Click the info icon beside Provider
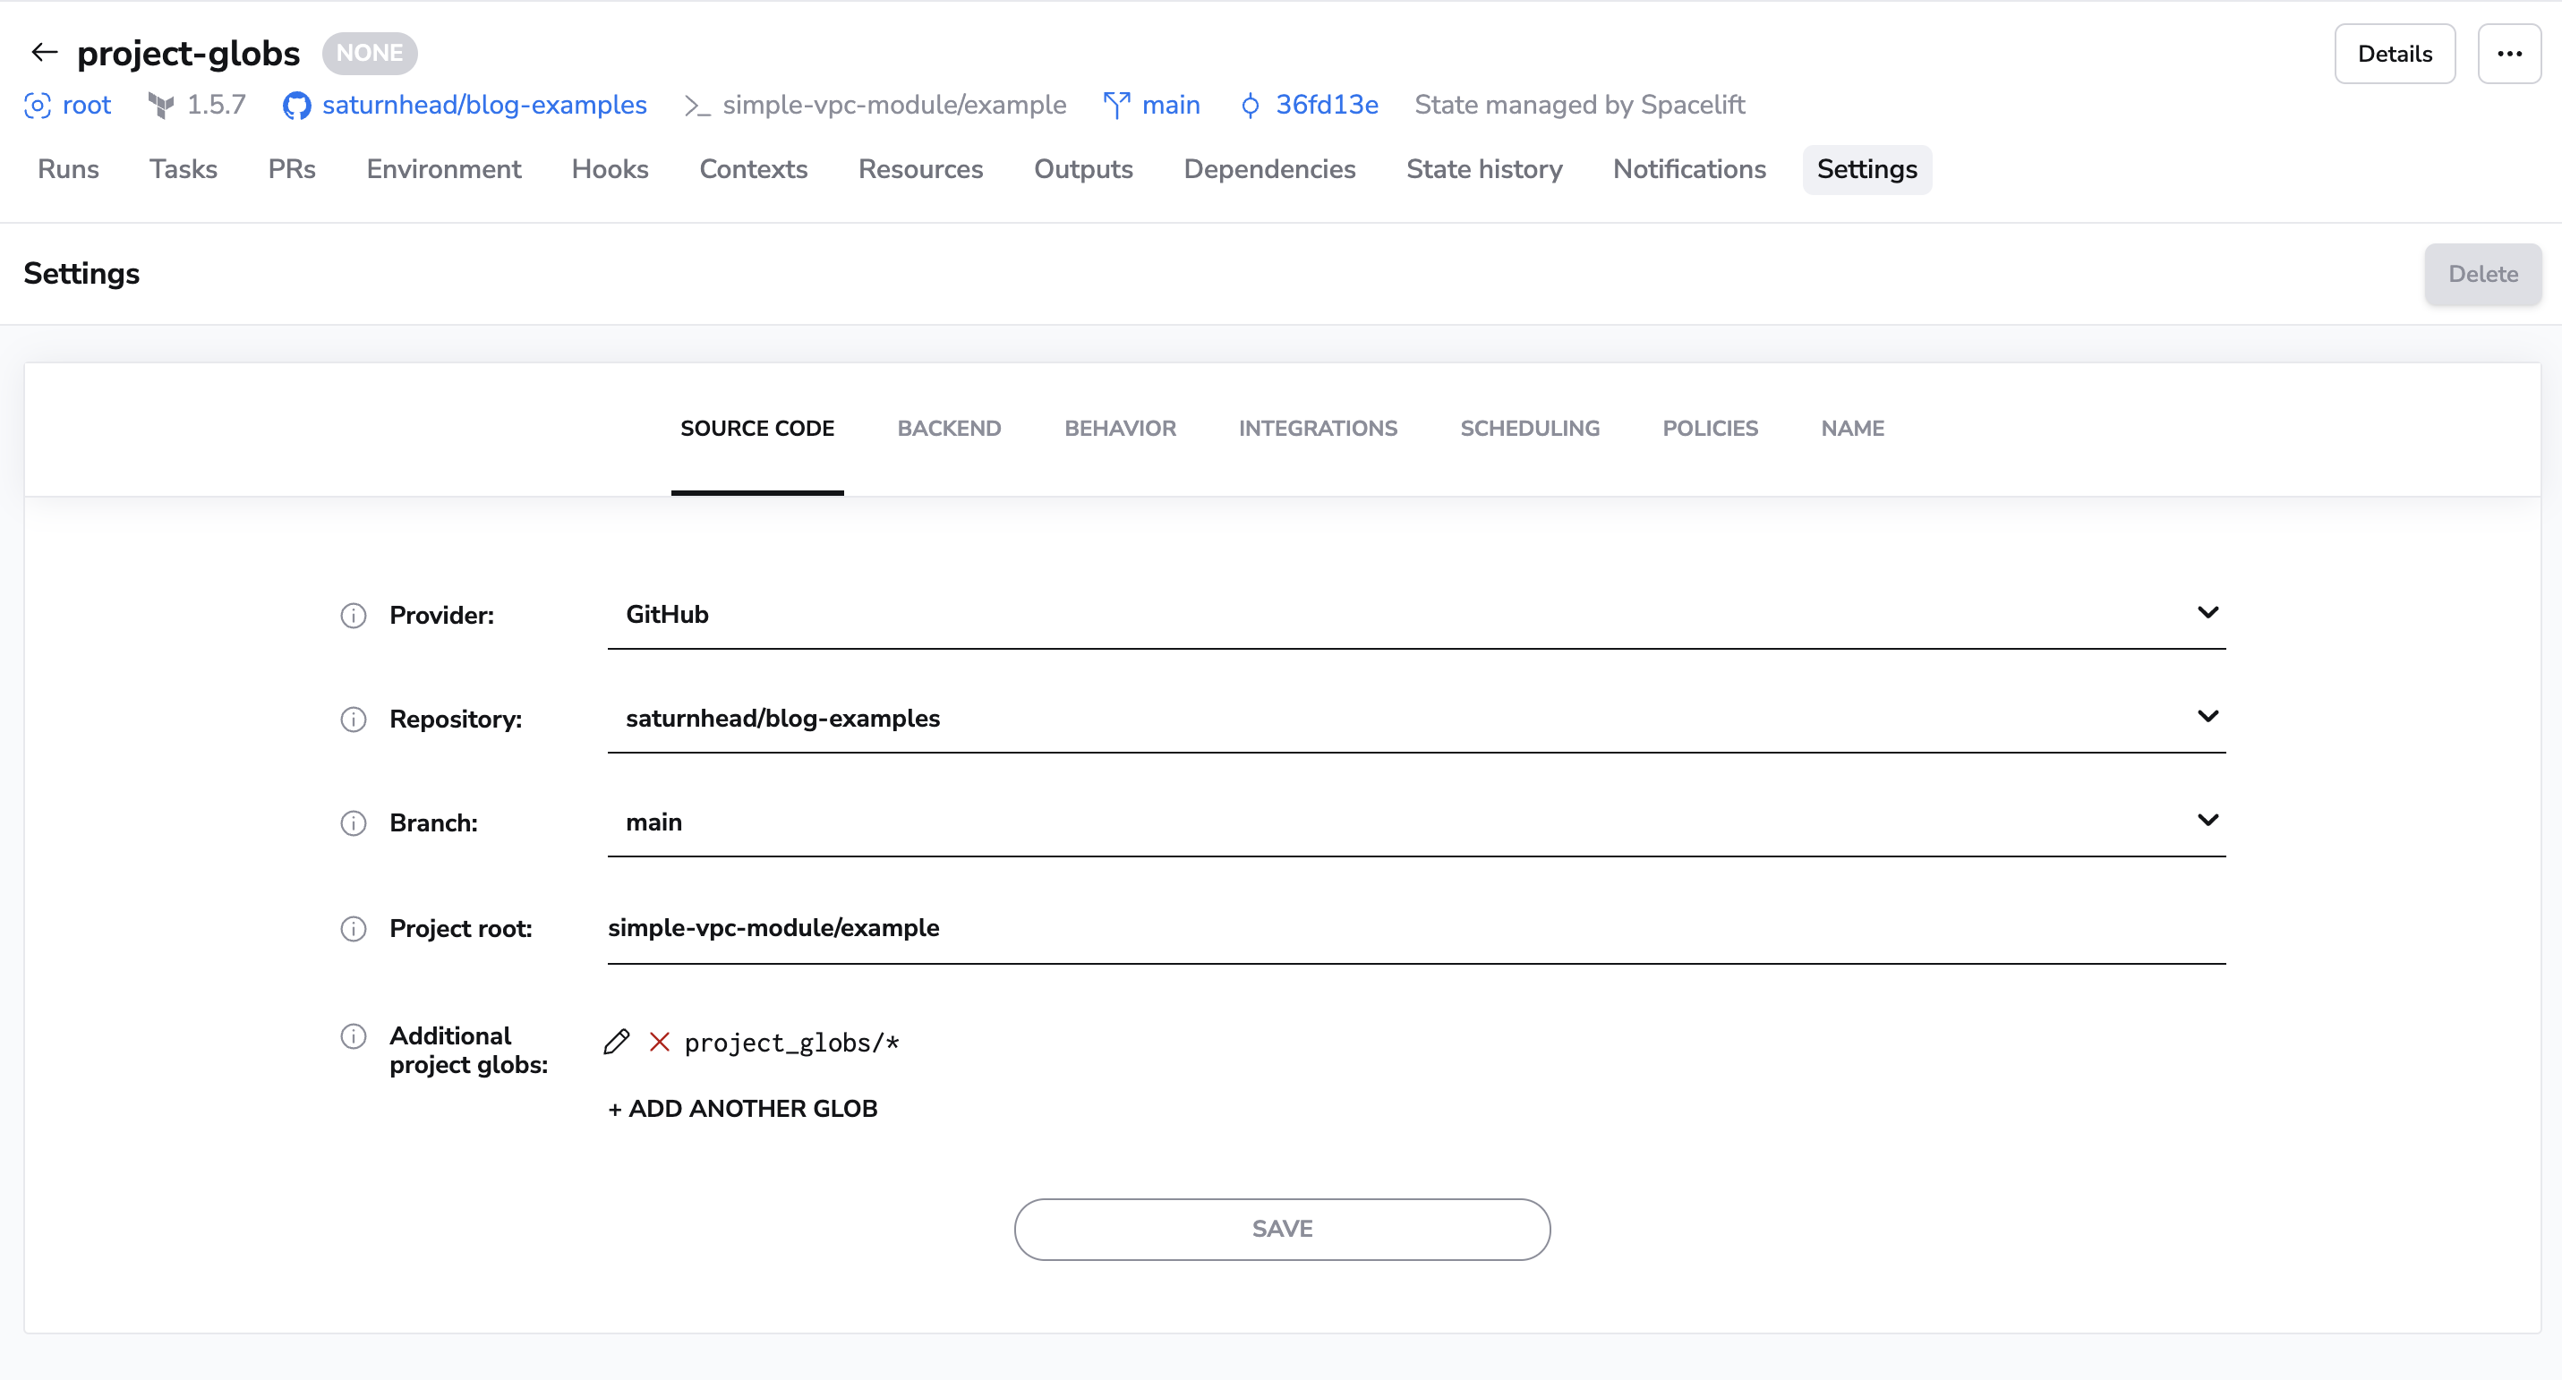 [x=353, y=616]
